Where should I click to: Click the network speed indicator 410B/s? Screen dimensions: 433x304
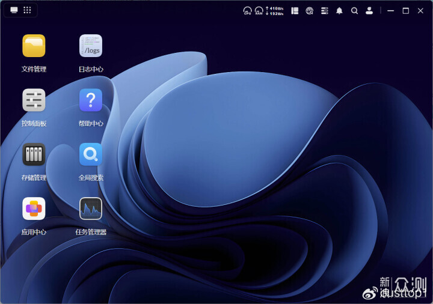coord(274,11)
